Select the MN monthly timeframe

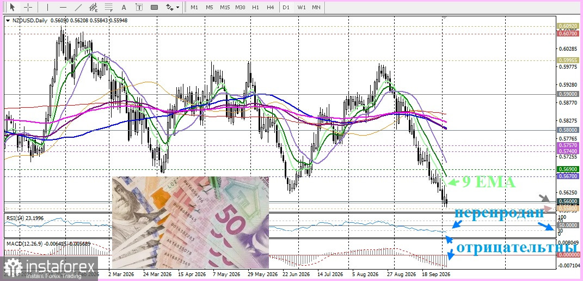316,7
